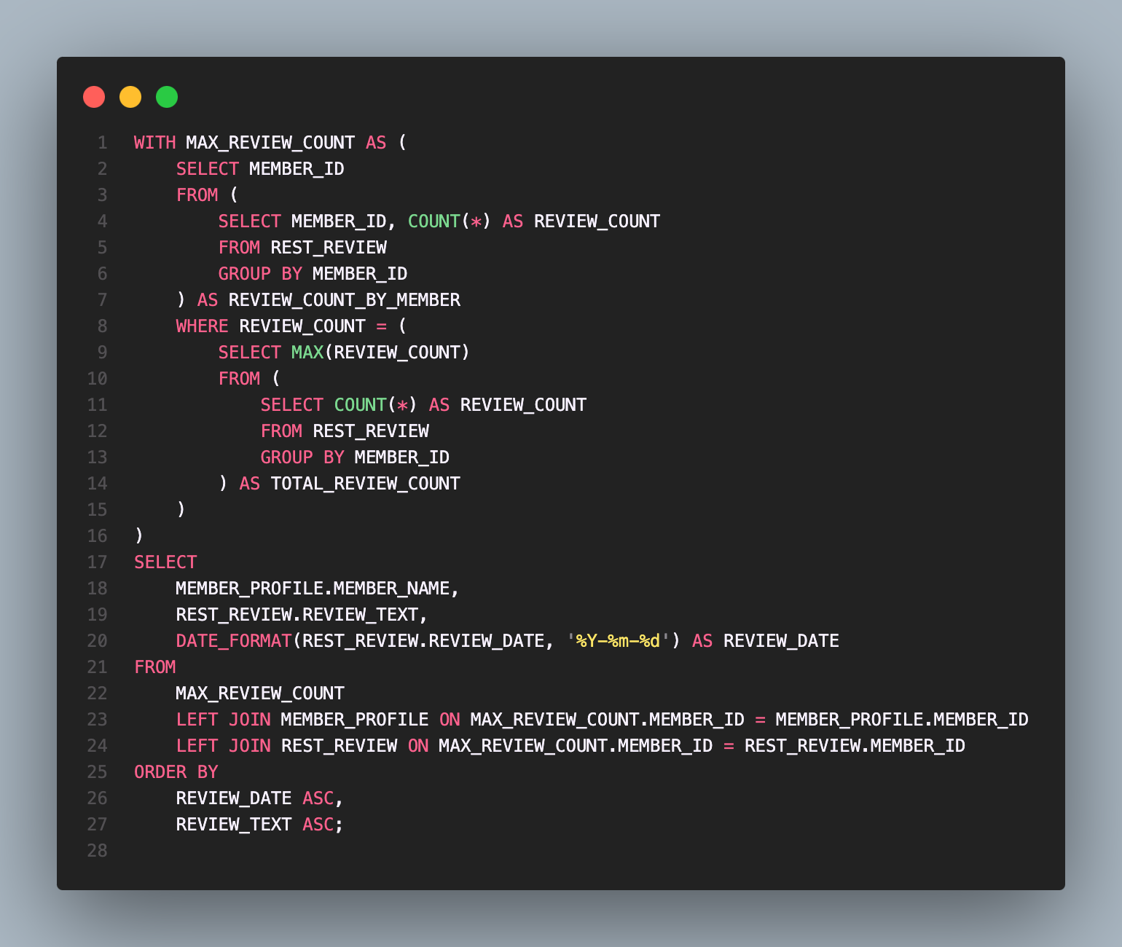Click MAX_REVIEW_COUNT name on line 1
This screenshot has height=947, width=1122.
pos(270,143)
